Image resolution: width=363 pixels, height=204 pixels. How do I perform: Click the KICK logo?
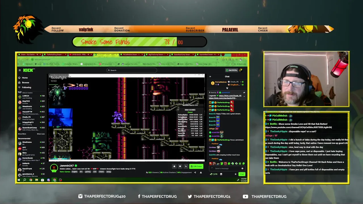(x=29, y=70)
